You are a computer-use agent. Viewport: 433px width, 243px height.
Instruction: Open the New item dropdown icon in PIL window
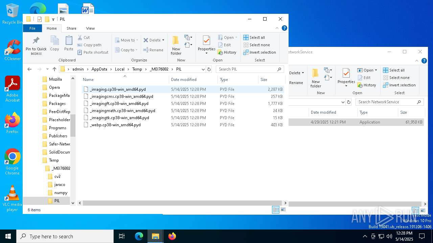(x=188, y=37)
